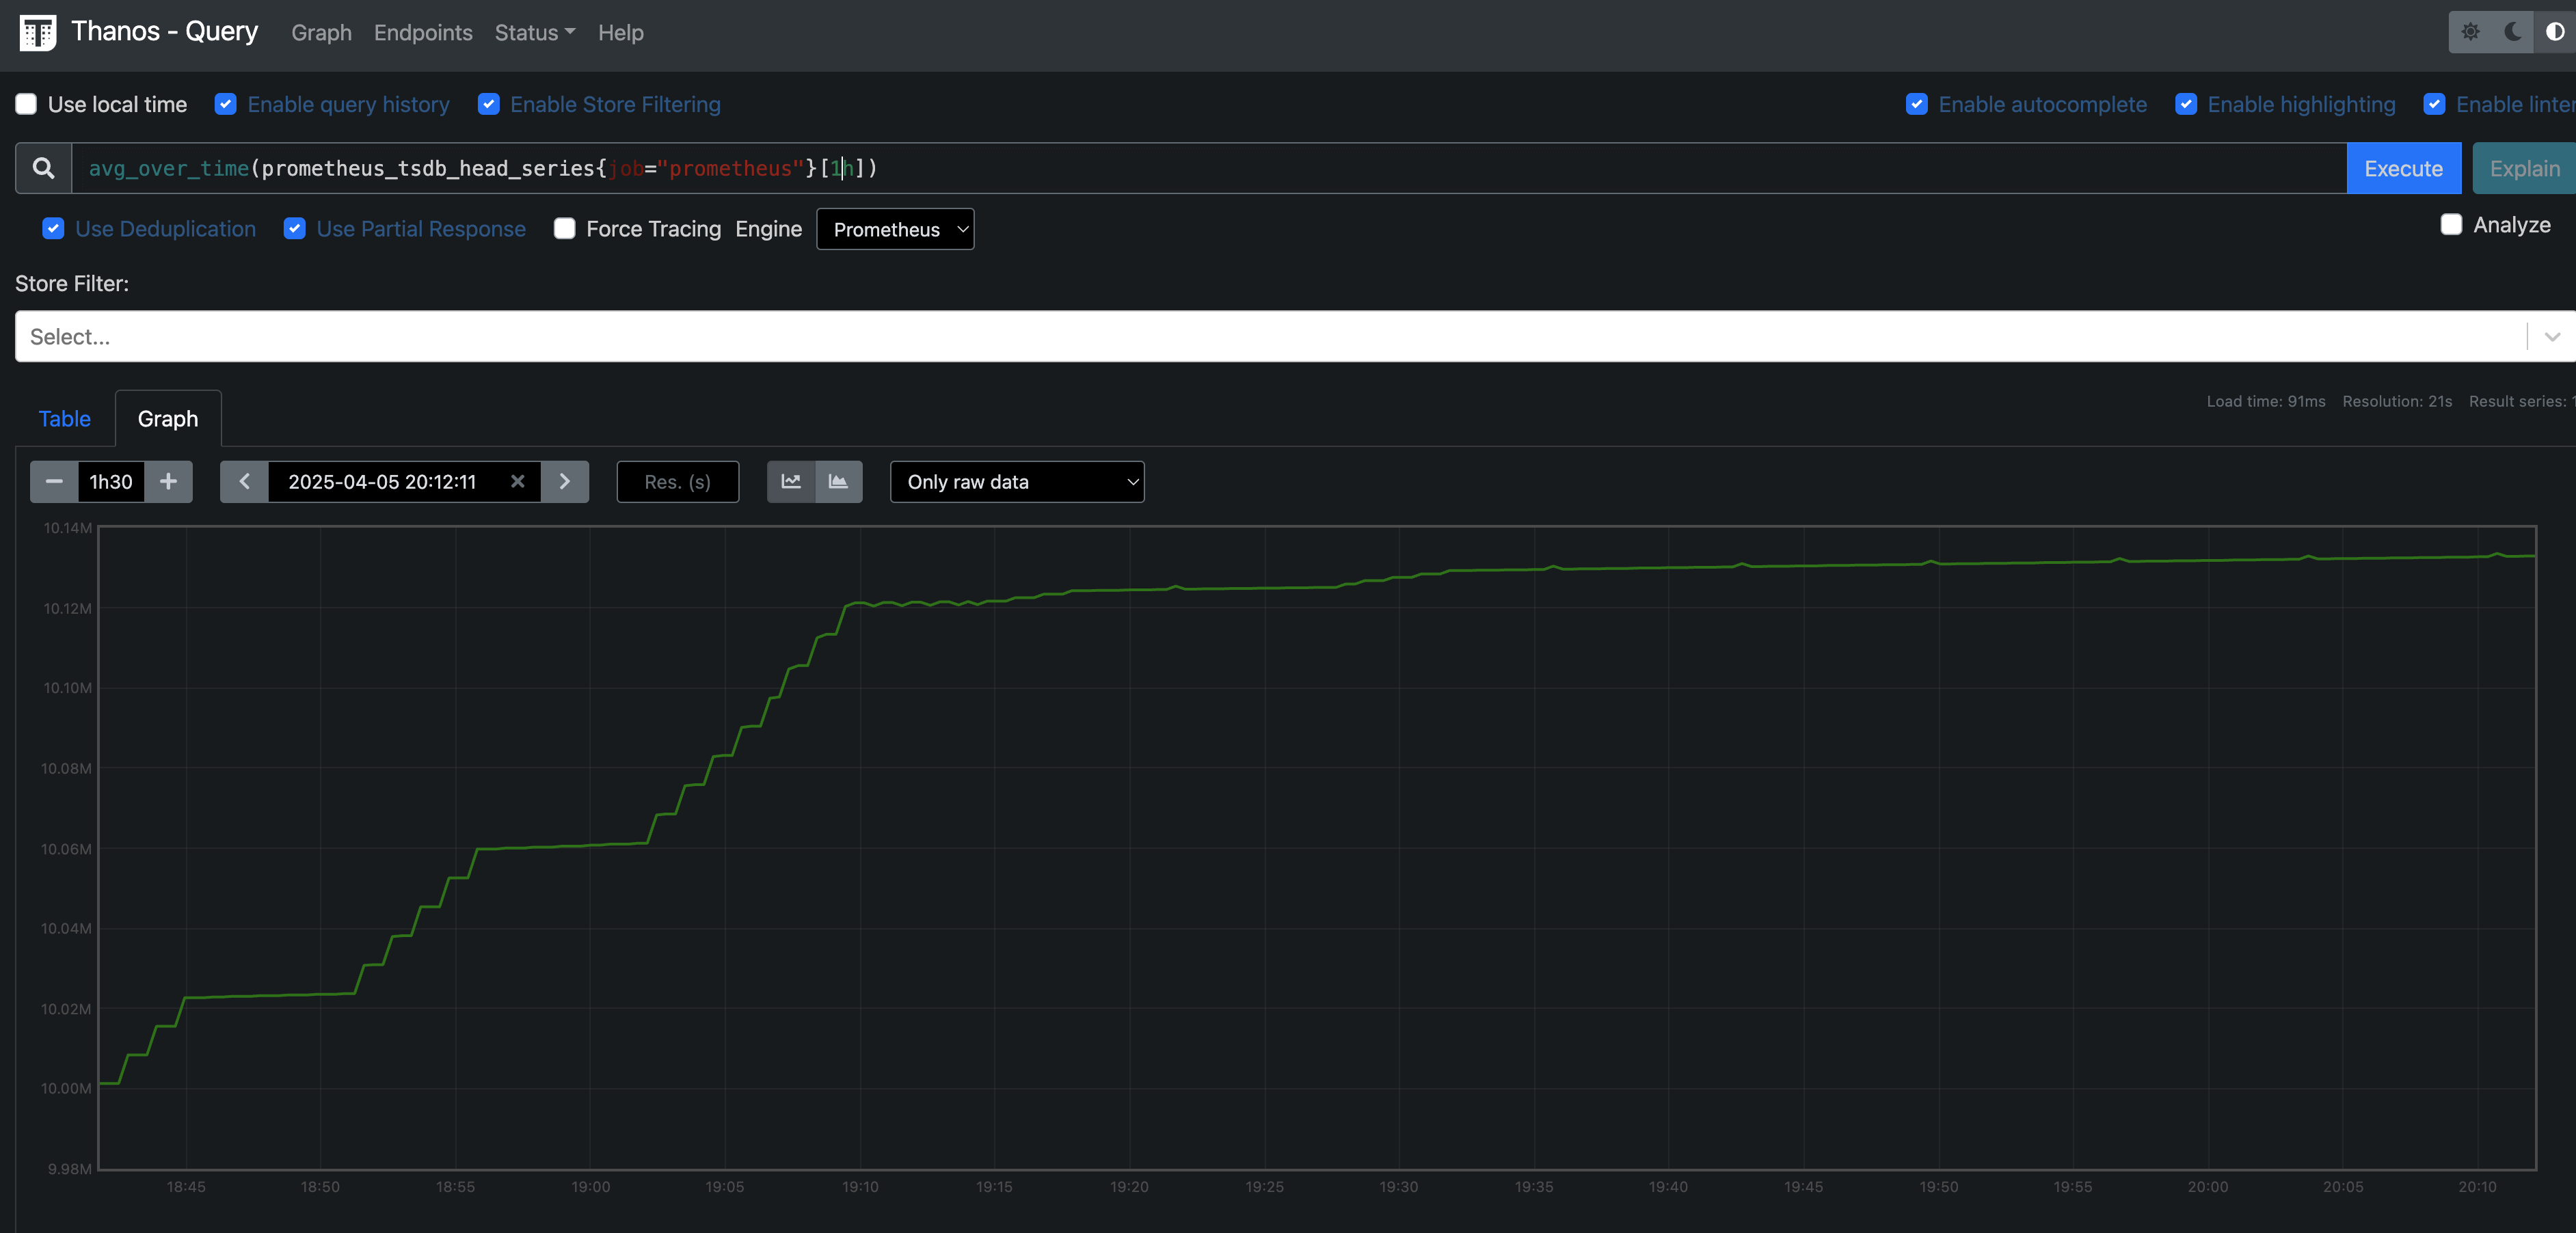Toggle Enable linter checkbox
This screenshot has height=1233, width=2576.
tap(2435, 104)
